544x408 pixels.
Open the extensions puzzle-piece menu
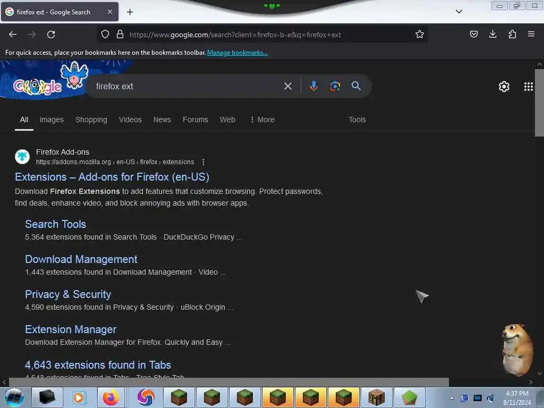coord(512,34)
